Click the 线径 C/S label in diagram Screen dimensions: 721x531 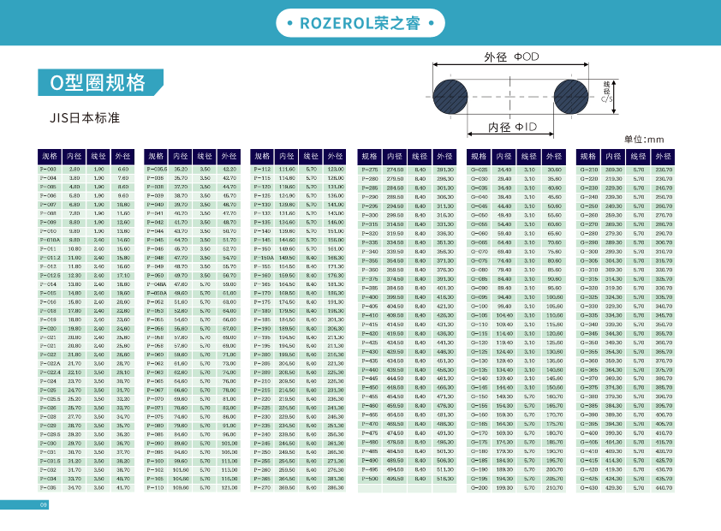point(607,92)
